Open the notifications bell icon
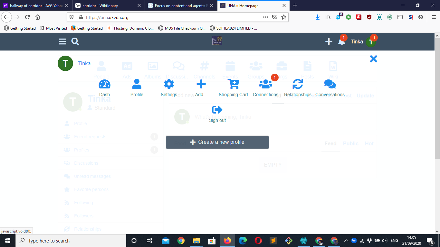 341,42
